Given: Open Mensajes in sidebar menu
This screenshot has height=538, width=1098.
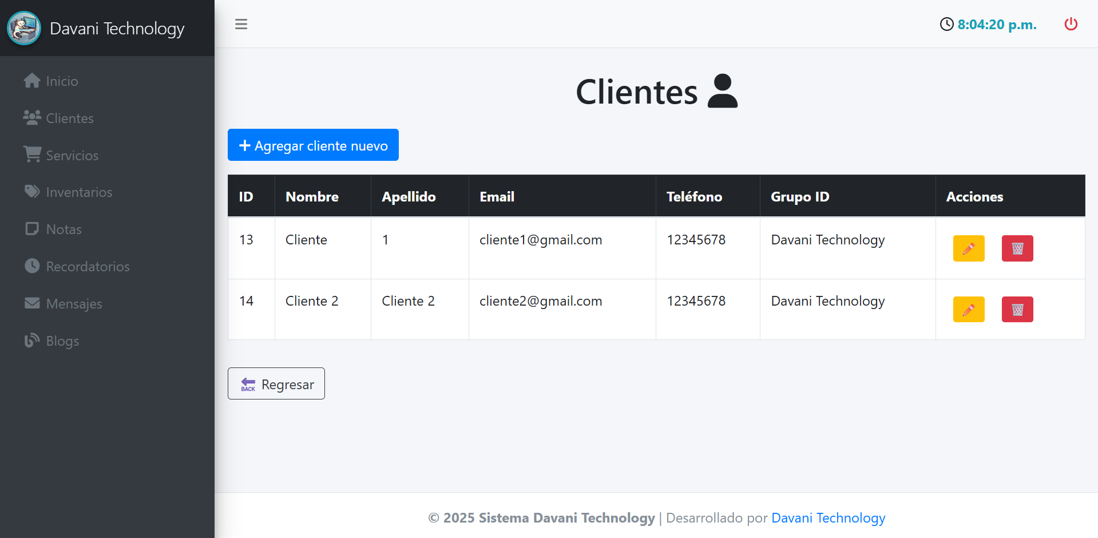Looking at the screenshot, I should click(x=73, y=304).
